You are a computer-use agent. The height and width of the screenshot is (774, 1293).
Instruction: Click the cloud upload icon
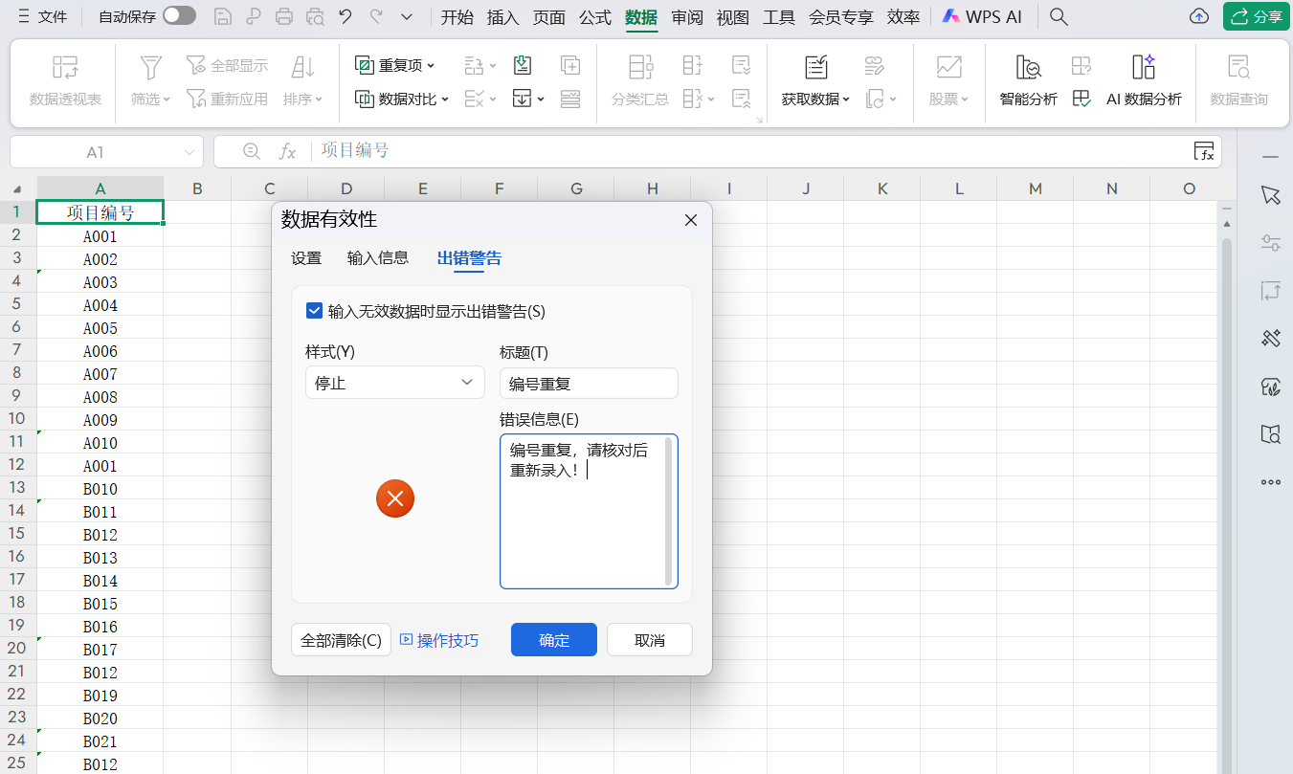coord(1198,16)
